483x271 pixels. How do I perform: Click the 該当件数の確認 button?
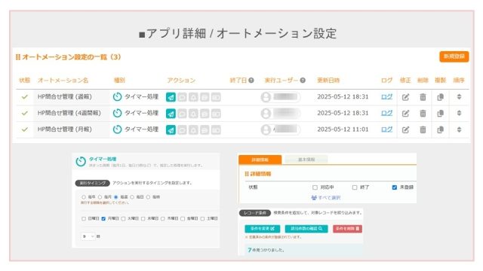(x=306, y=229)
